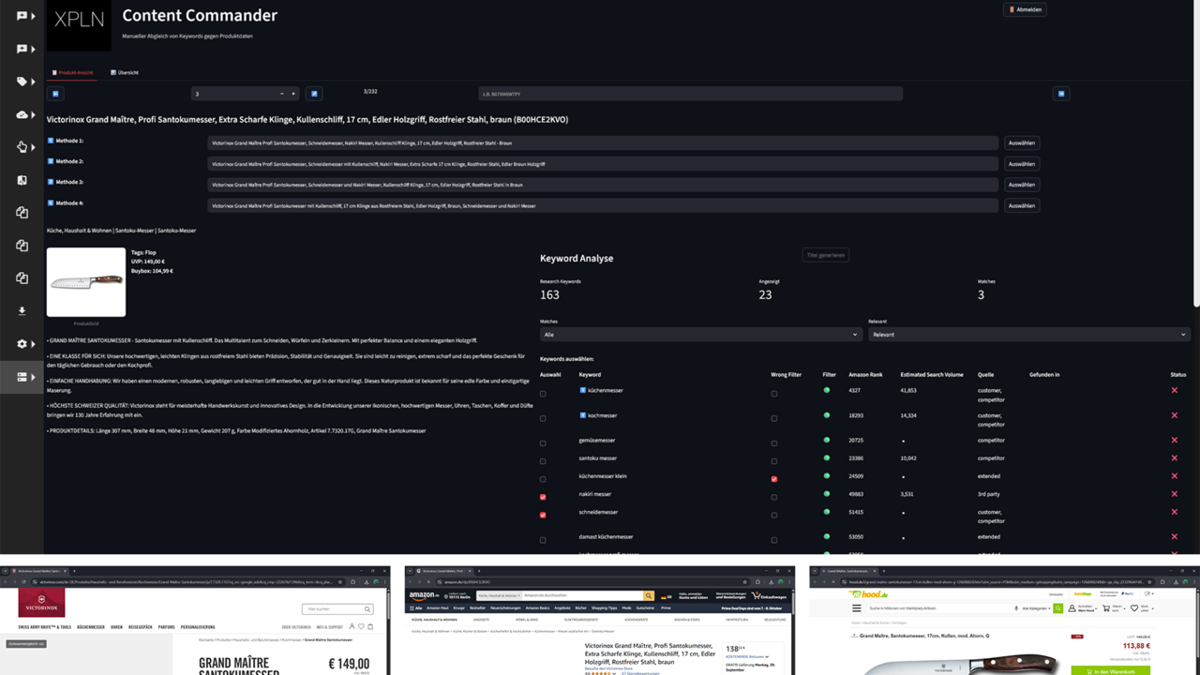Expand the Matches dropdown showing Alle
The width and height of the screenshot is (1200, 675).
700,335
